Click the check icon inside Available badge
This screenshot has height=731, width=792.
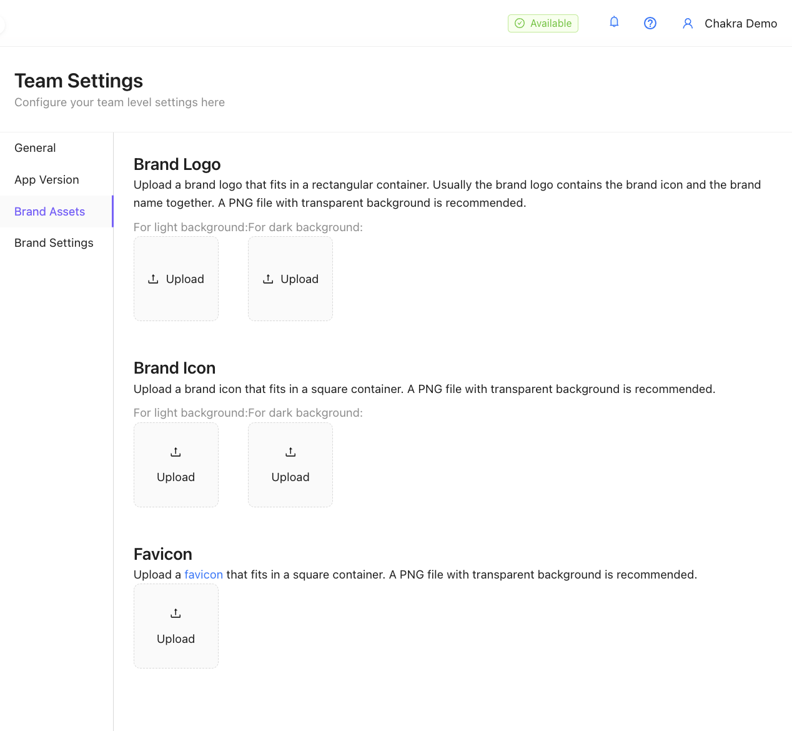520,23
